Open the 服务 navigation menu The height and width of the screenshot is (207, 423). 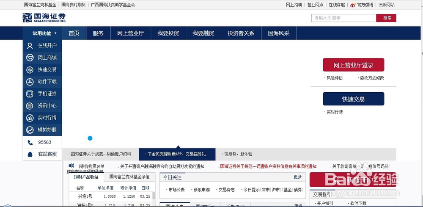click(98, 33)
